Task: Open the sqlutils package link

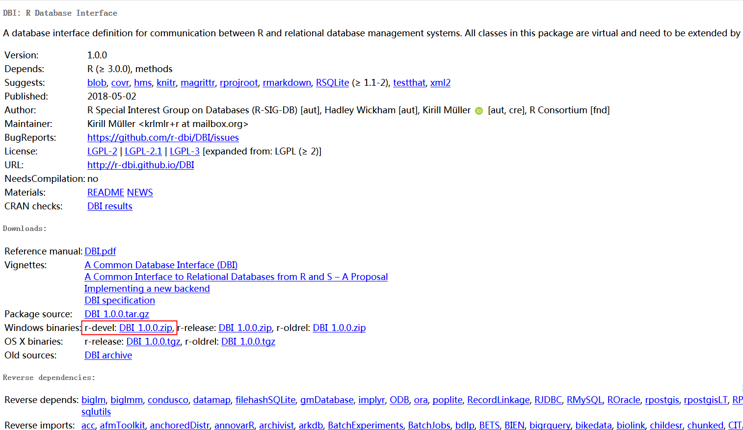Action: [96, 412]
